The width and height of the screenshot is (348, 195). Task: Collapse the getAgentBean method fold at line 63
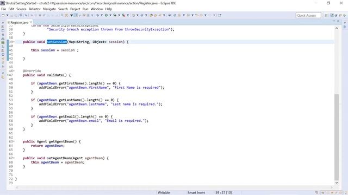(x=14, y=141)
